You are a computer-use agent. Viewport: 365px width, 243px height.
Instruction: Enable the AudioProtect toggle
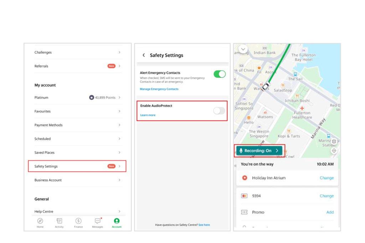pos(219,111)
